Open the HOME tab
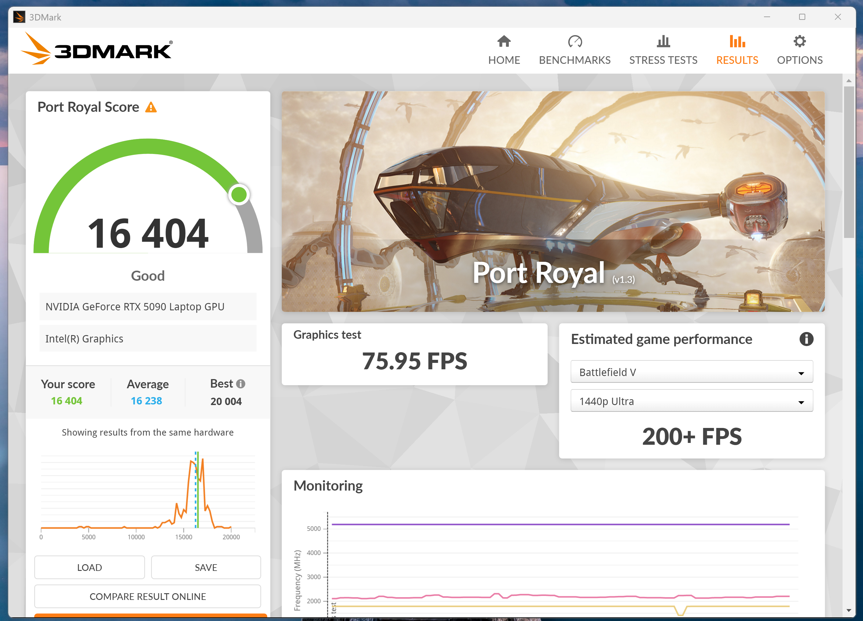Viewport: 863px width, 621px height. [x=504, y=50]
